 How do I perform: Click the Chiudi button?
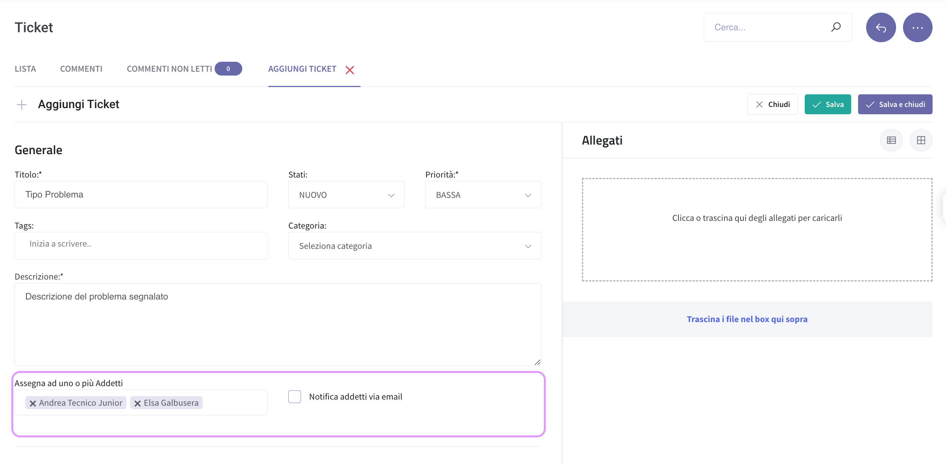(772, 104)
